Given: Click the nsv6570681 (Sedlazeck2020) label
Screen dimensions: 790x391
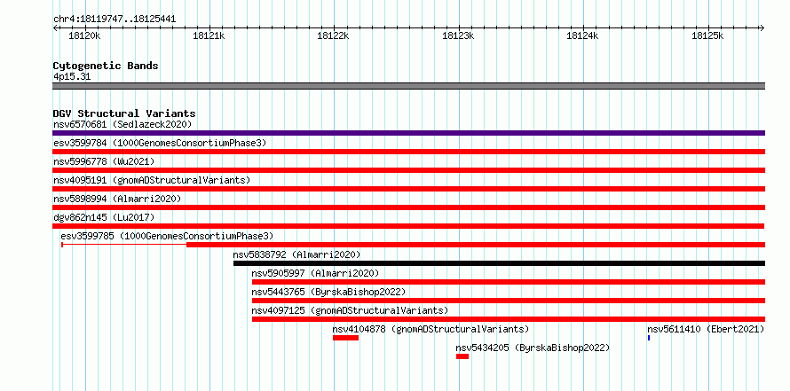Looking at the screenshot, I should click(x=122, y=124).
